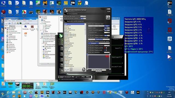175x98 pixels.
Task: Click the Internet Explorer icon on the taskbar
Action: coord(8,92)
